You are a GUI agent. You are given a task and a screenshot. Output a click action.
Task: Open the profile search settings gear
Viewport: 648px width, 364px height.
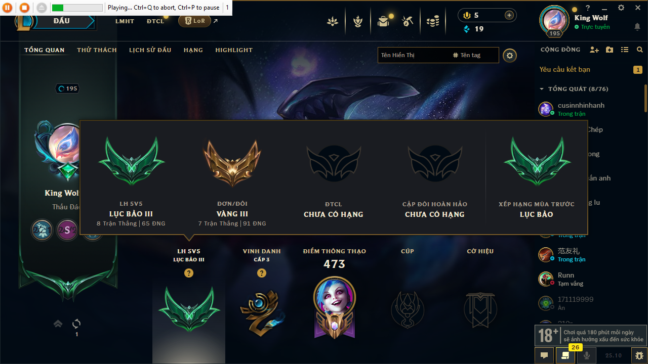click(x=510, y=55)
